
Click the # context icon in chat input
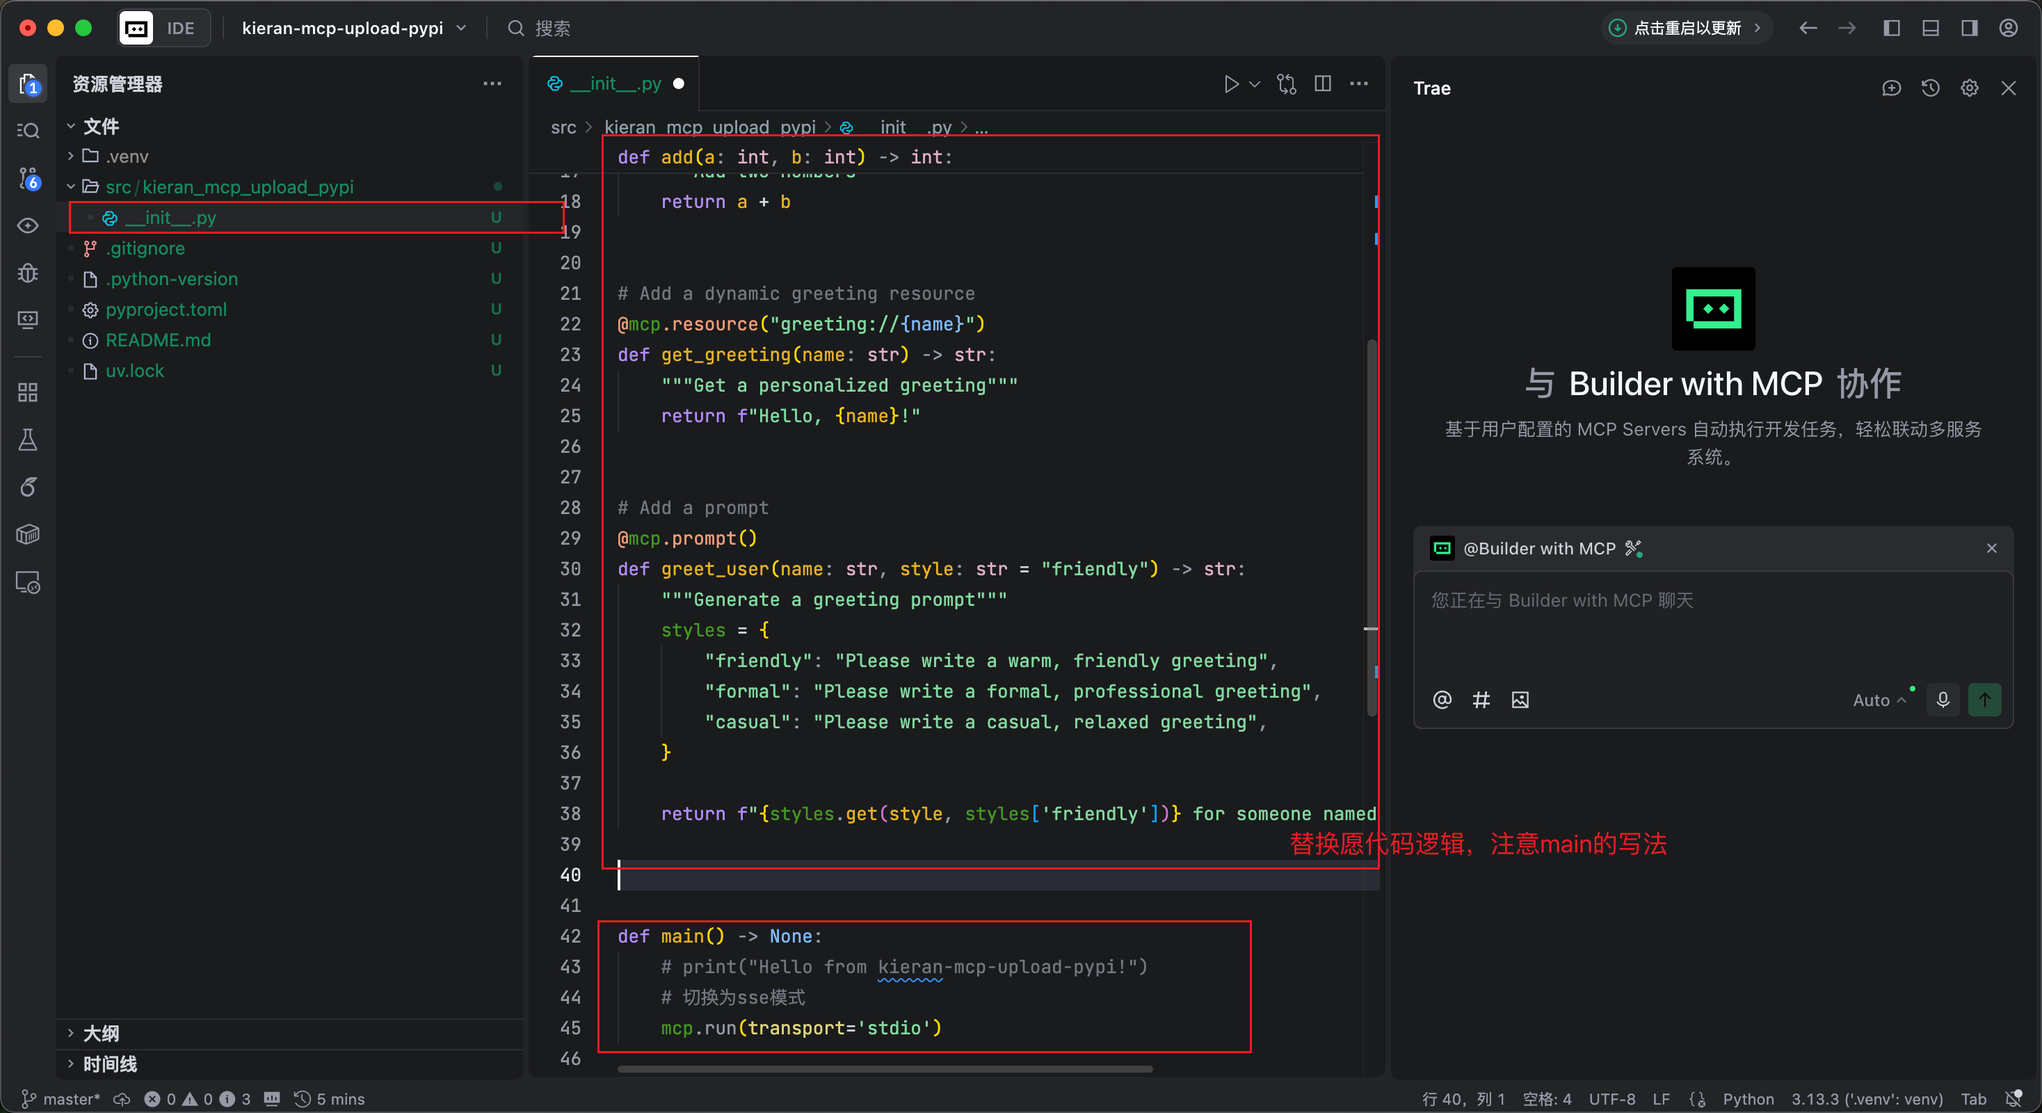[x=1481, y=700]
